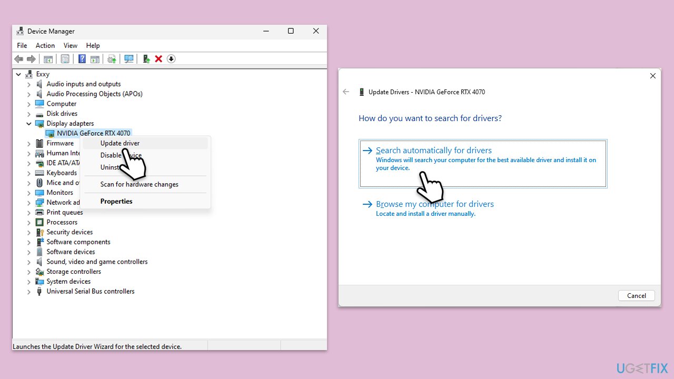The image size is (674, 379).
Task: Open the Action menu
Action: click(45, 46)
